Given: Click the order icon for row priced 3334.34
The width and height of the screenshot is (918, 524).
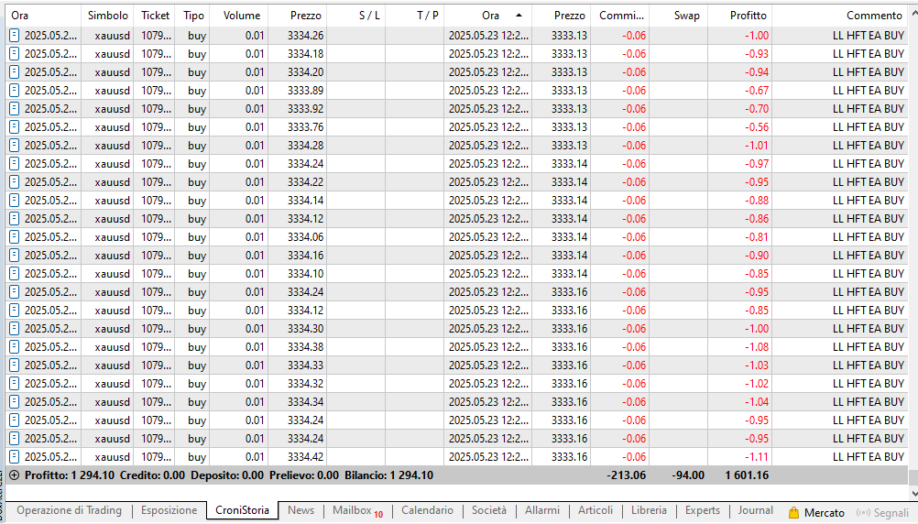Looking at the screenshot, I should [x=14, y=402].
